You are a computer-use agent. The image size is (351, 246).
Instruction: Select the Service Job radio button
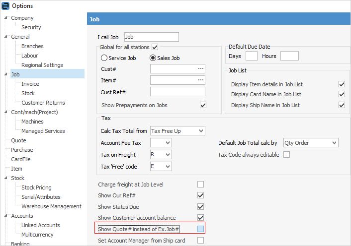point(104,58)
